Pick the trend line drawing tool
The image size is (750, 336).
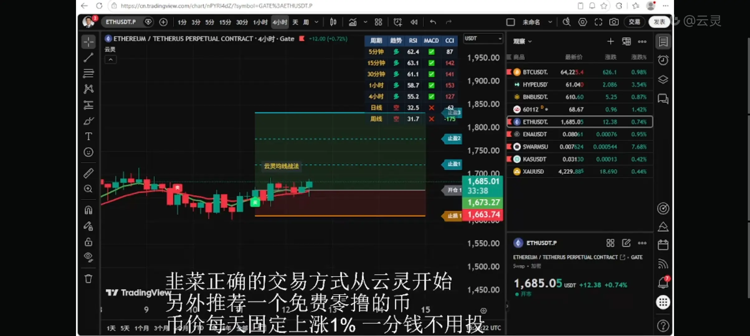pyautogui.click(x=88, y=57)
